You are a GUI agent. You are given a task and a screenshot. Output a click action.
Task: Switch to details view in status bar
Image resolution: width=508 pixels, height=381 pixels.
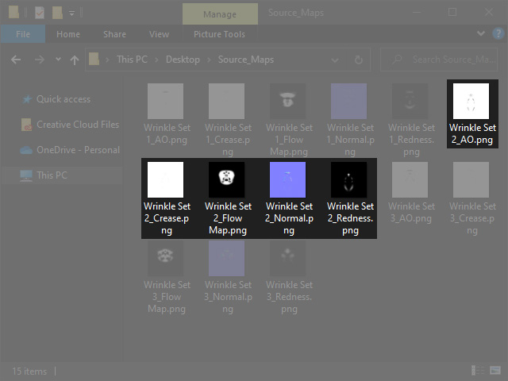pyautogui.click(x=479, y=371)
